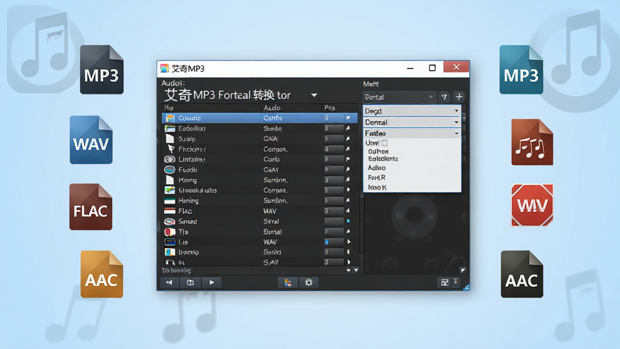Select the Flac row in the file list
Image resolution: width=620 pixels, height=349 pixels.
click(260, 211)
